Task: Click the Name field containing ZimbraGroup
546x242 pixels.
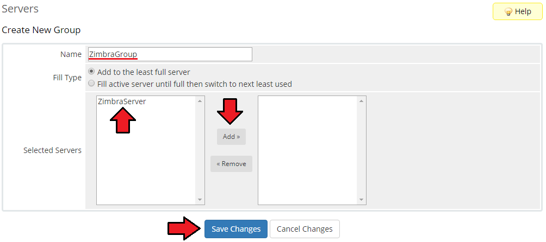Action: pyautogui.click(x=170, y=54)
